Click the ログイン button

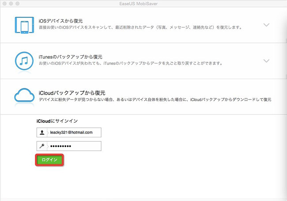point(49,160)
